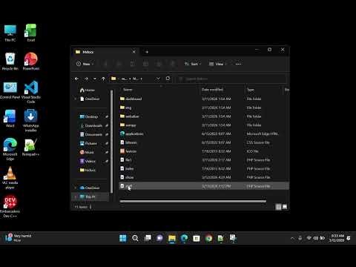Add a new File Explorer tab
This screenshot has height=267, width=356.
click(x=147, y=52)
